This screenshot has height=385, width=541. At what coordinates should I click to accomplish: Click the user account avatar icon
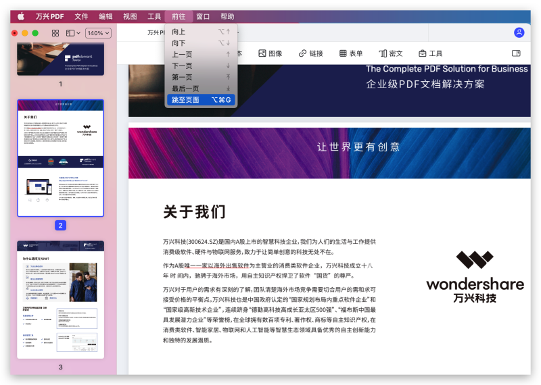(519, 32)
